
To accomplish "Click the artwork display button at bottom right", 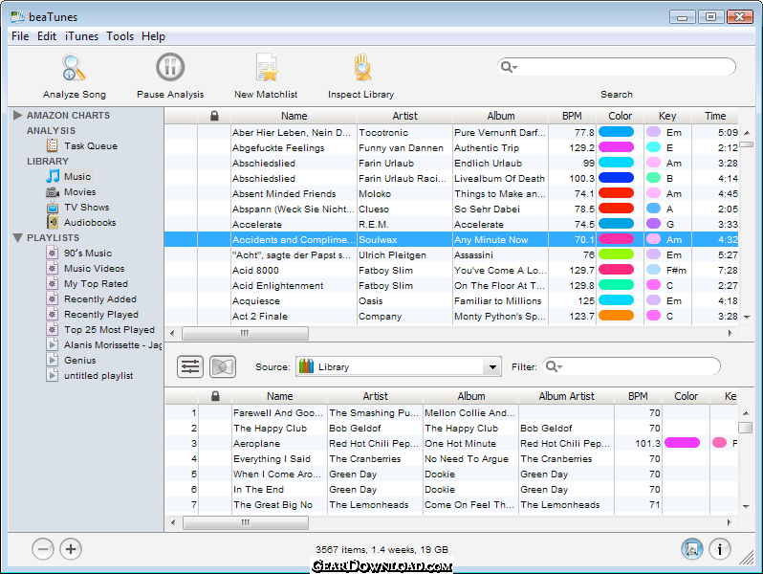I will click(x=692, y=549).
